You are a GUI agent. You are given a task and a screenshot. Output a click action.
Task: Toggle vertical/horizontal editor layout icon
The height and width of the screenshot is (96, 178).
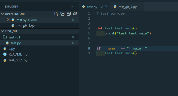click(62, 14)
